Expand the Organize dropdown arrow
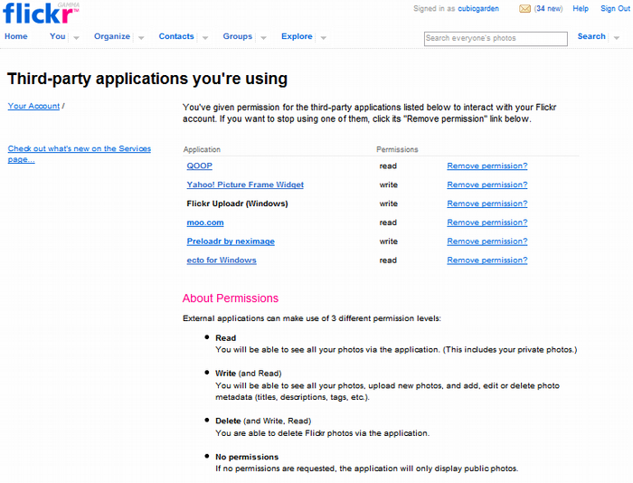 click(x=140, y=38)
